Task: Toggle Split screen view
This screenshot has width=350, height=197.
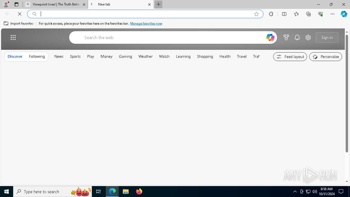Action: [284, 14]
